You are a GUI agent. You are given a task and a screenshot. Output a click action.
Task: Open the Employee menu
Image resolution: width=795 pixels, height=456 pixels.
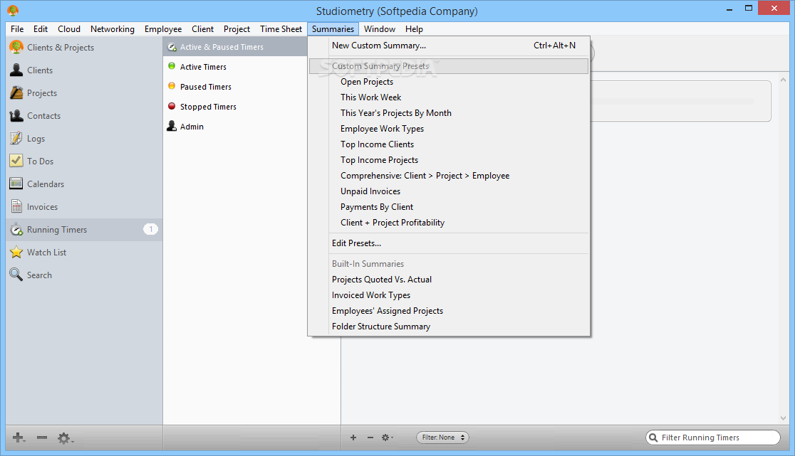(163, 29)
